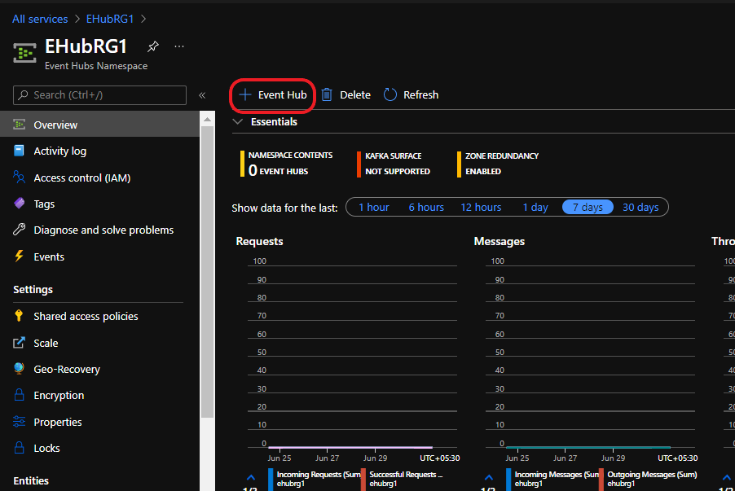Click the Diagnose wrench icon
735x491 pixels.
click(20, 230)
